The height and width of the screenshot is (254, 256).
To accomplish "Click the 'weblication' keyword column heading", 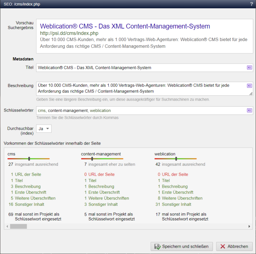I will [x=165, y=154].
